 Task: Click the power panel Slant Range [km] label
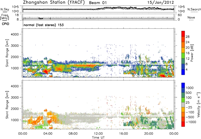7,53
